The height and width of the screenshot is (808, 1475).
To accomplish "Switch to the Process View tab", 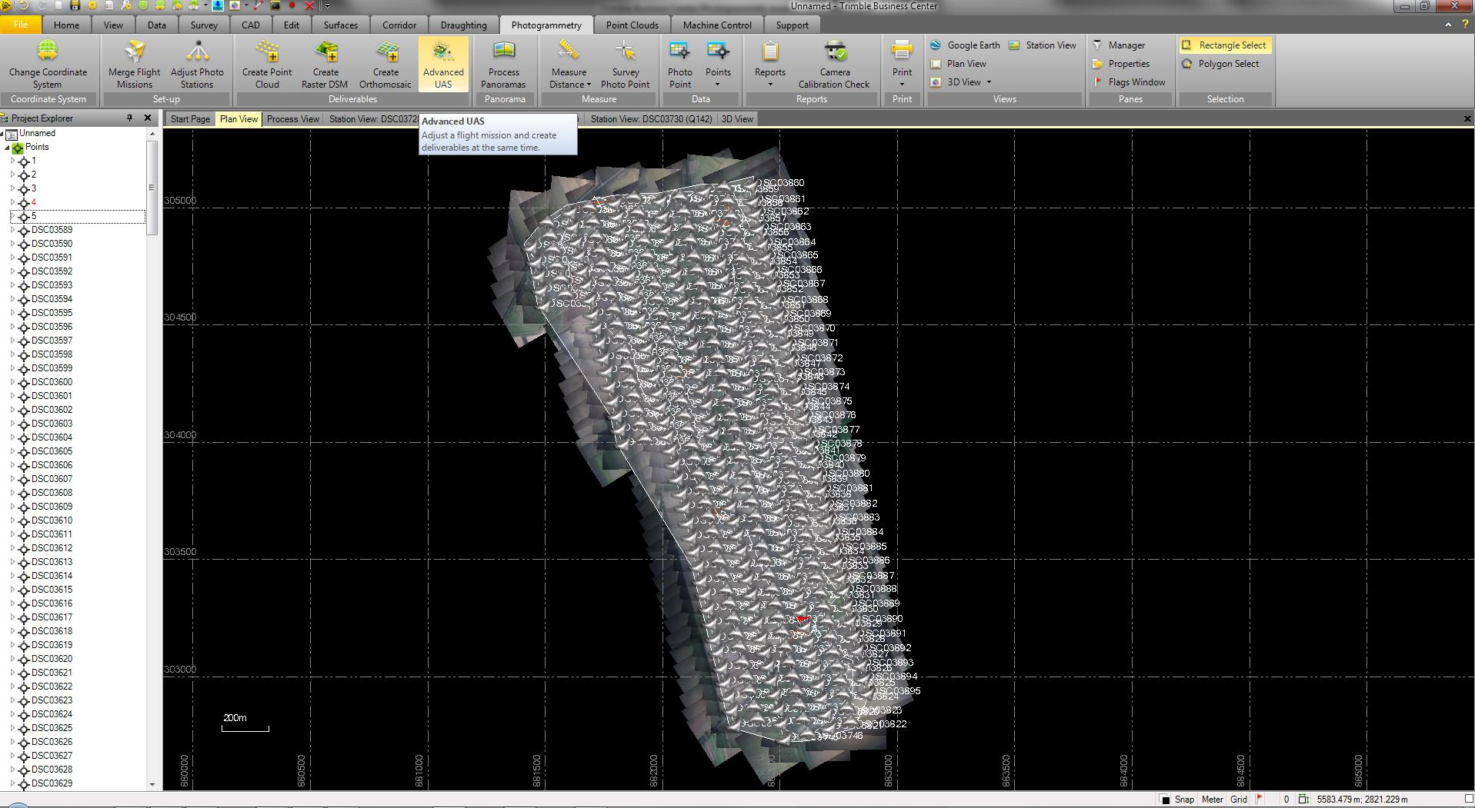I will 292,119.
